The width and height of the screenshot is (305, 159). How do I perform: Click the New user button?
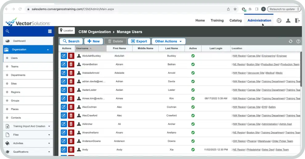coord(93,41)
